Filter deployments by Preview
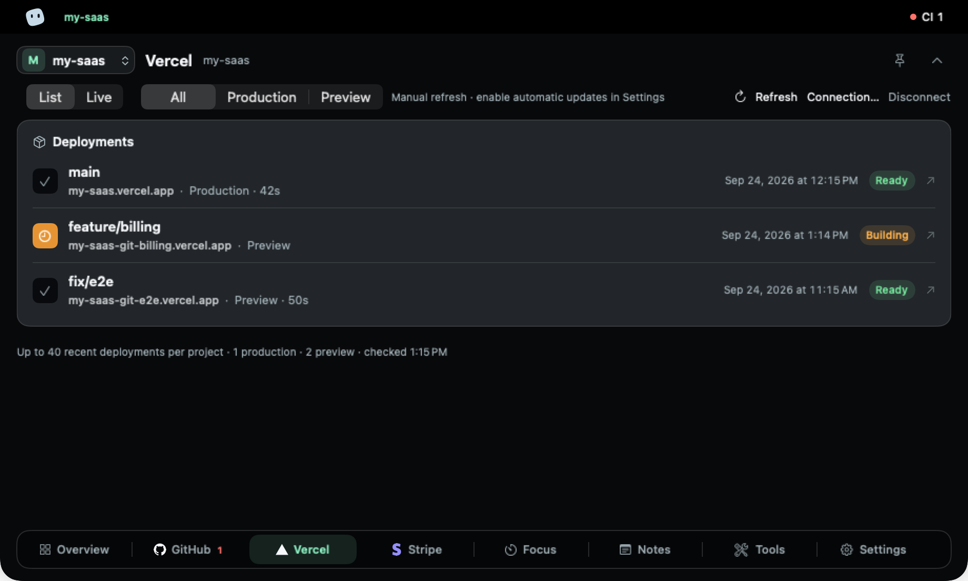968x581 pixels. [346, 97]
